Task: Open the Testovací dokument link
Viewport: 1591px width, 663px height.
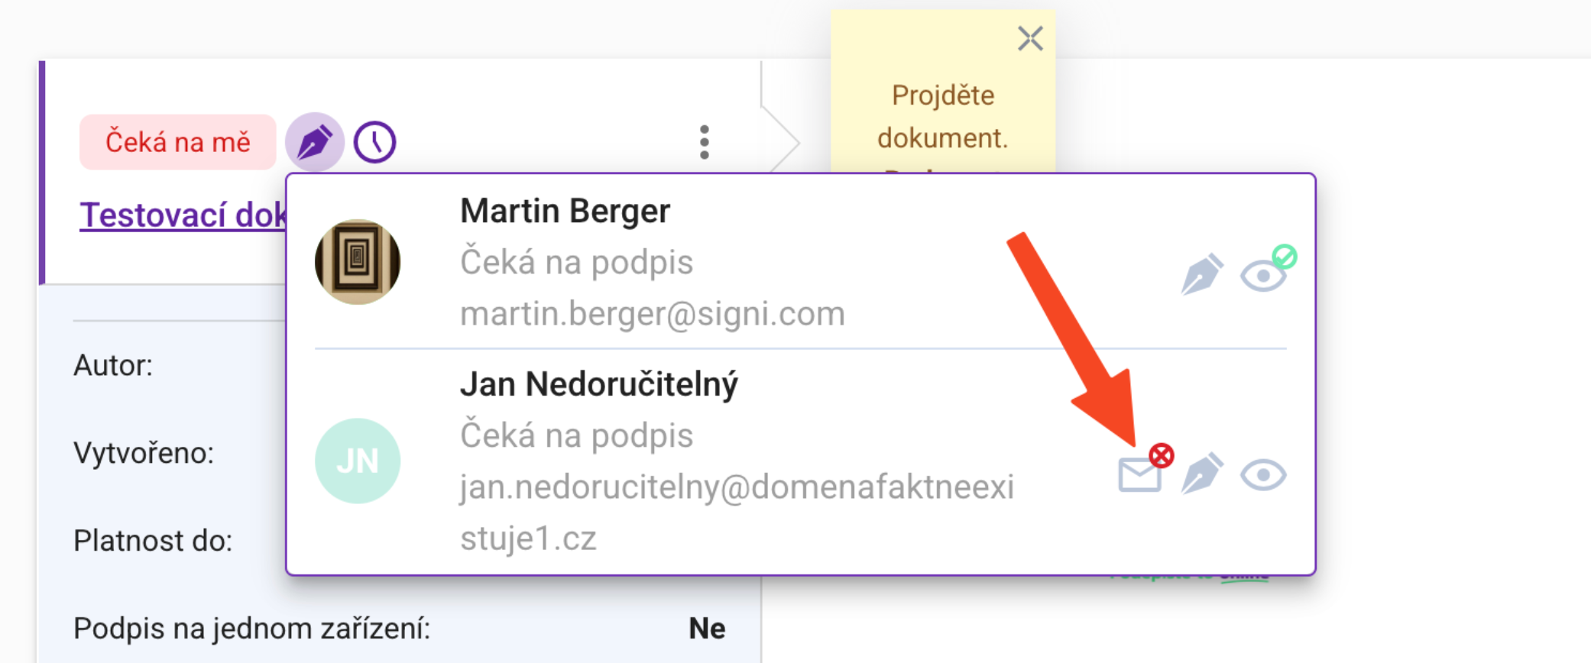Action: tap(183, 215)
